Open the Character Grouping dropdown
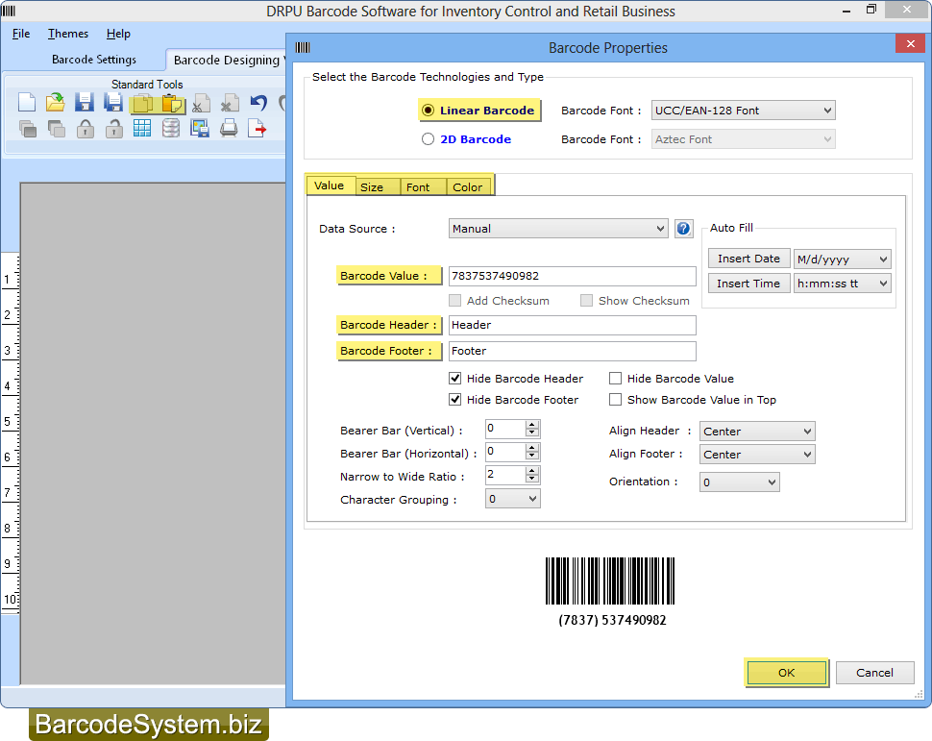932x741 pixels. point(512,499)
